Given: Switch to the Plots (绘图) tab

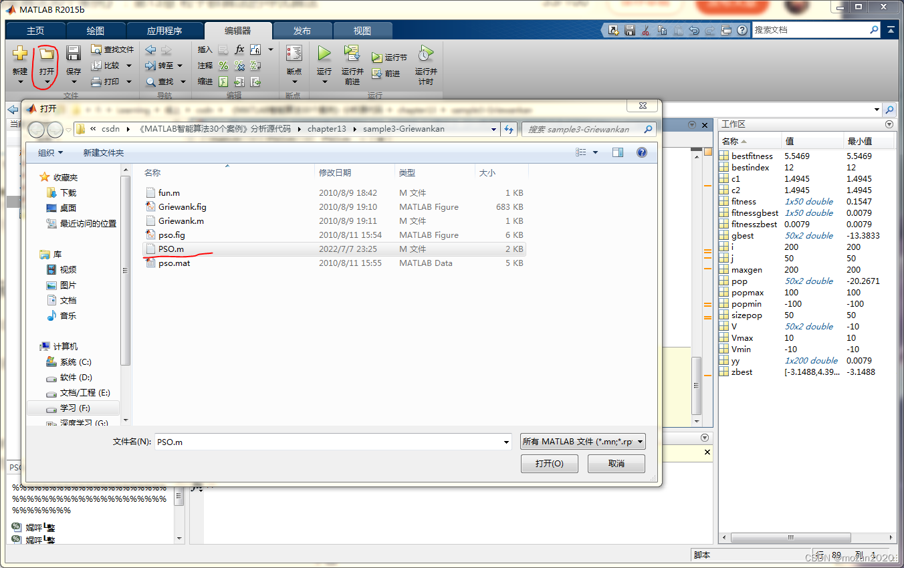Looking at the screenshot, I should point(96,31).
